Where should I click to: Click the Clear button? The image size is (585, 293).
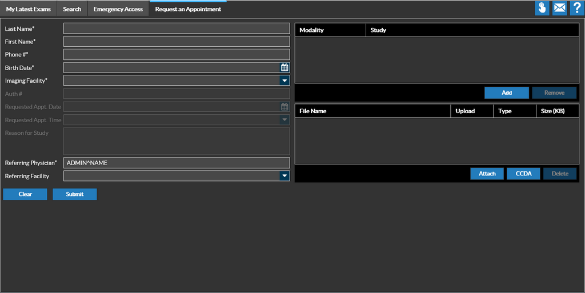[25, 194]
